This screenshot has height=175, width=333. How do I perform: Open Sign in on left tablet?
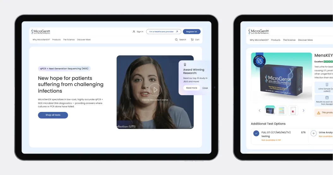pos(138,32)
